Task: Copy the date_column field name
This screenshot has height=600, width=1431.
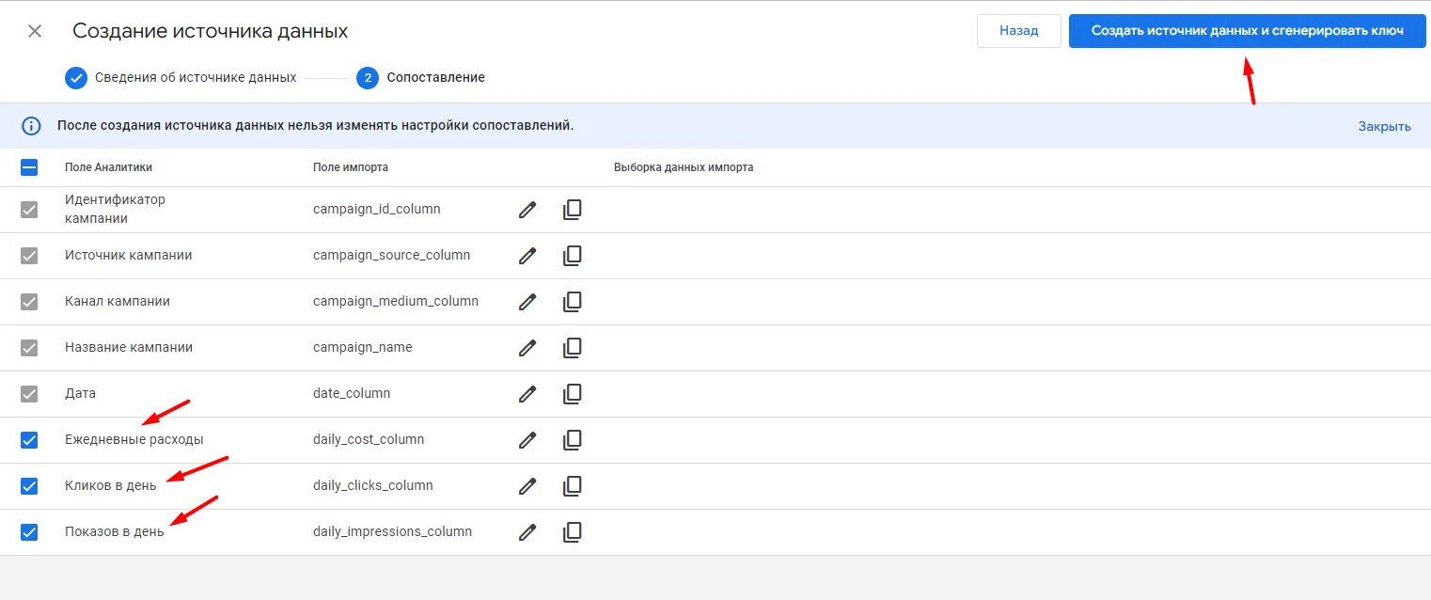Action: click(x=572, y=394)
